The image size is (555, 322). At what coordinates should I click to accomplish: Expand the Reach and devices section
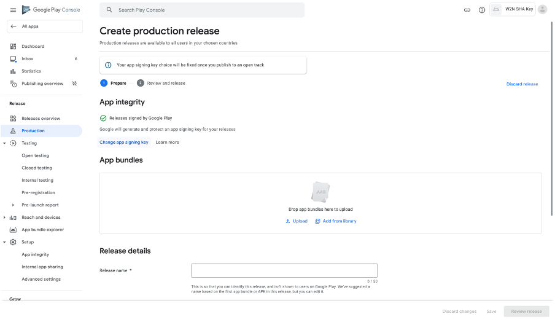[5, 218]
